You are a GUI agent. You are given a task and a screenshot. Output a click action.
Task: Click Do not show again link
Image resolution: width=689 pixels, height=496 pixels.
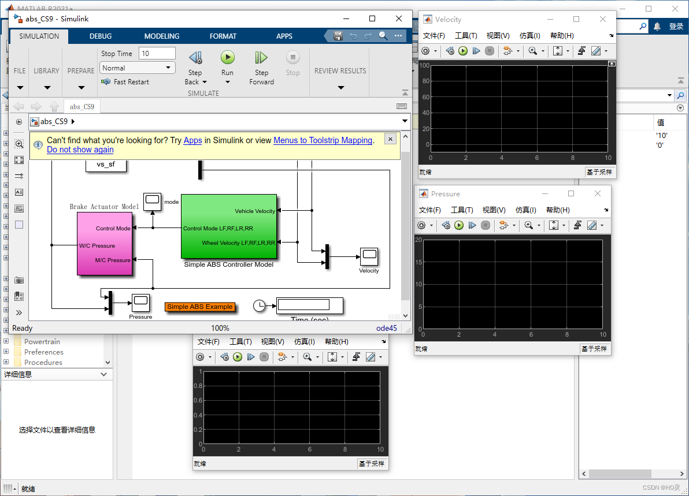tap(80, 150)
